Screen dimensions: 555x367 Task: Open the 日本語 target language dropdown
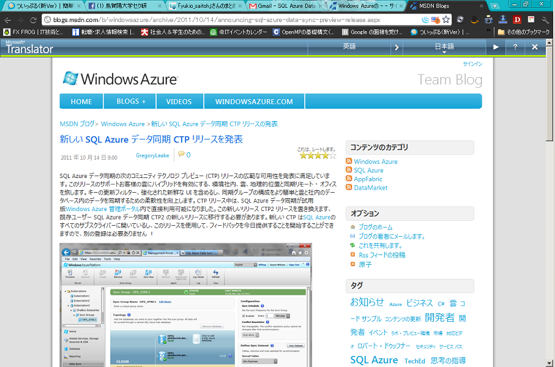444,47
